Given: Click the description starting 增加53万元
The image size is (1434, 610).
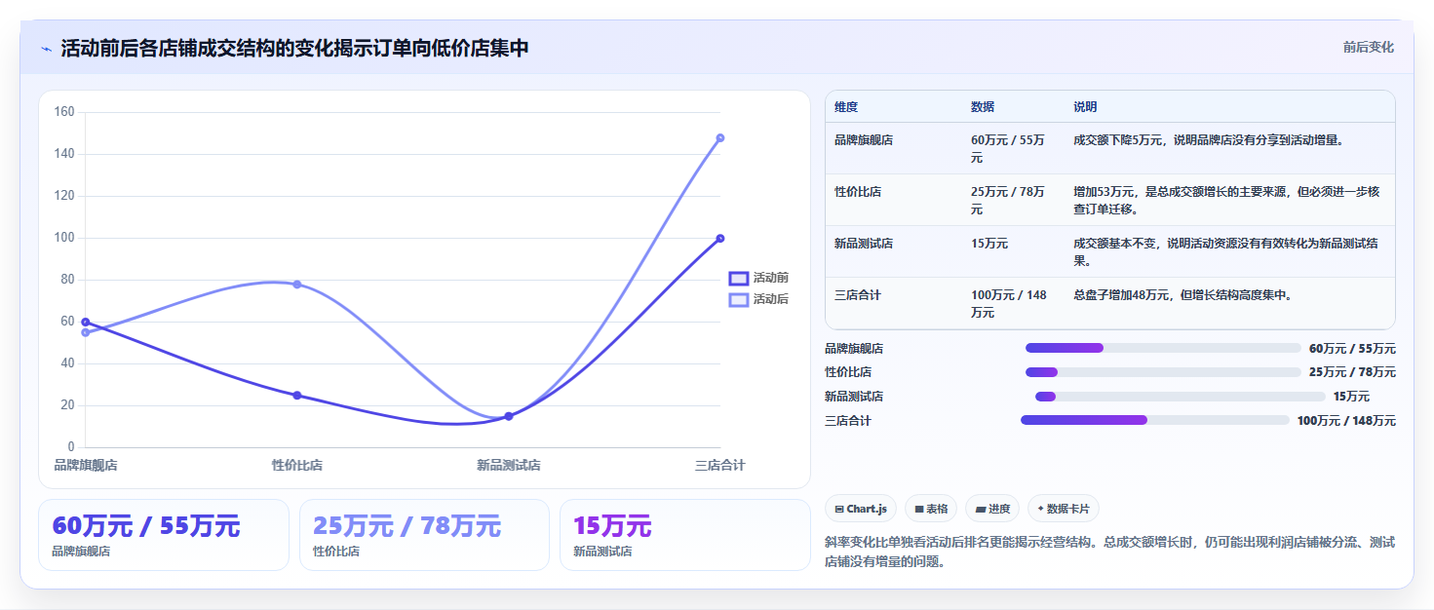Looking at the screenshot, I should click(x=1226, y=200).
